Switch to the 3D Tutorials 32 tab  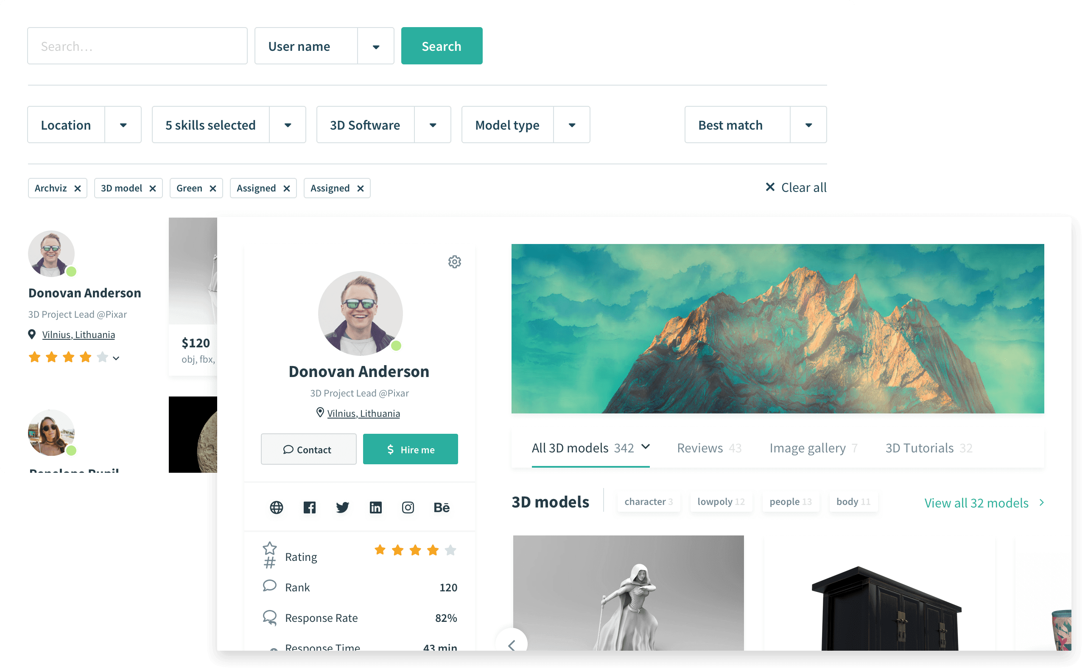928,447
